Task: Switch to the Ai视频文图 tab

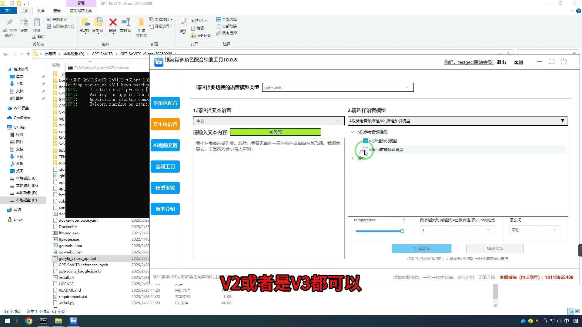Action: (165, 145)
